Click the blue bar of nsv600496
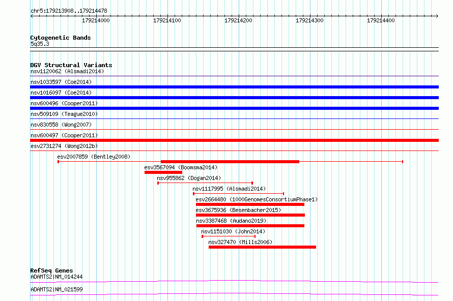 click(x=234, y=108)
